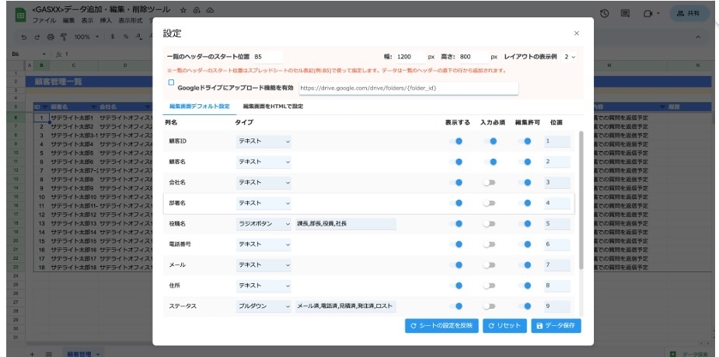This screenshot has height=357, width=719.
Task: Toggle 表示する for the 顧客ID row
Action: [455, 141]
